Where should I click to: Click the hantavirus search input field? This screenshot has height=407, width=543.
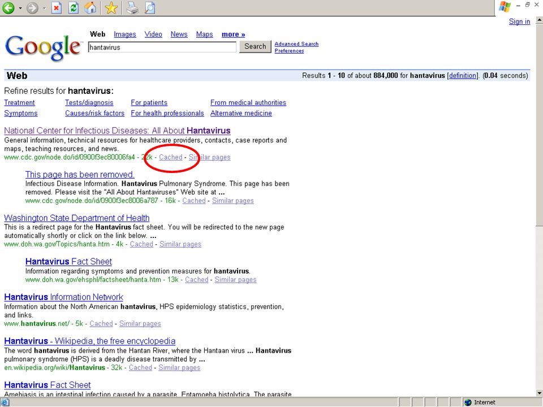pyautogui.click(x=162, y=47)
